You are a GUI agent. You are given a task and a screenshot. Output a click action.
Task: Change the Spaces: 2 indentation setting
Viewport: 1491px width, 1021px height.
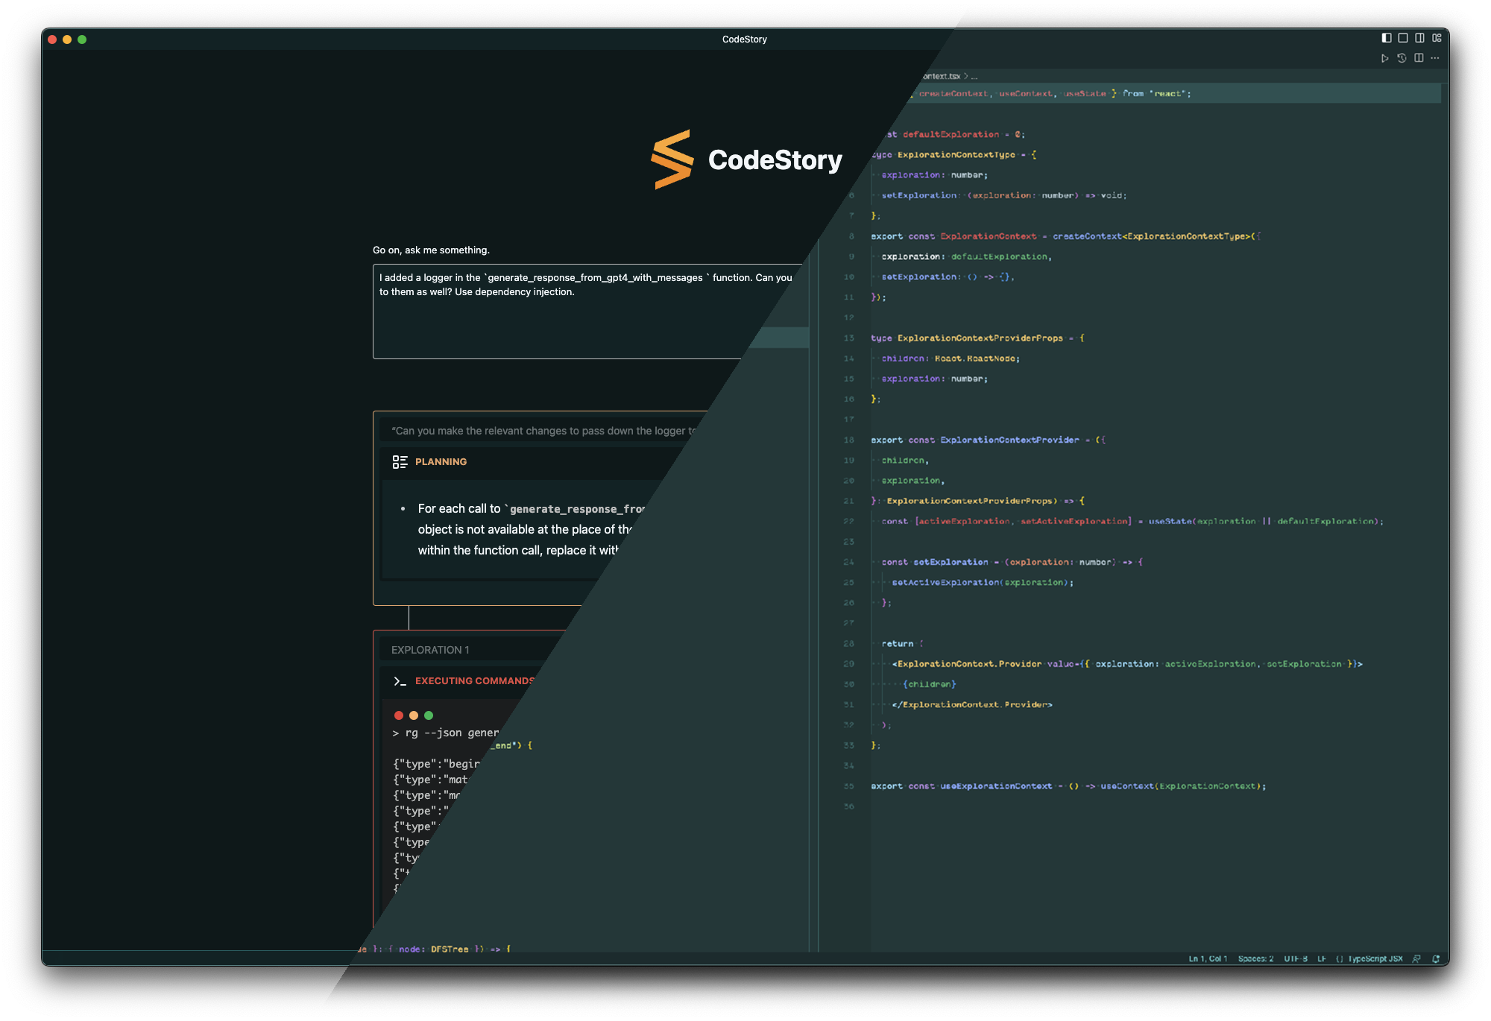coord(1255,959)
